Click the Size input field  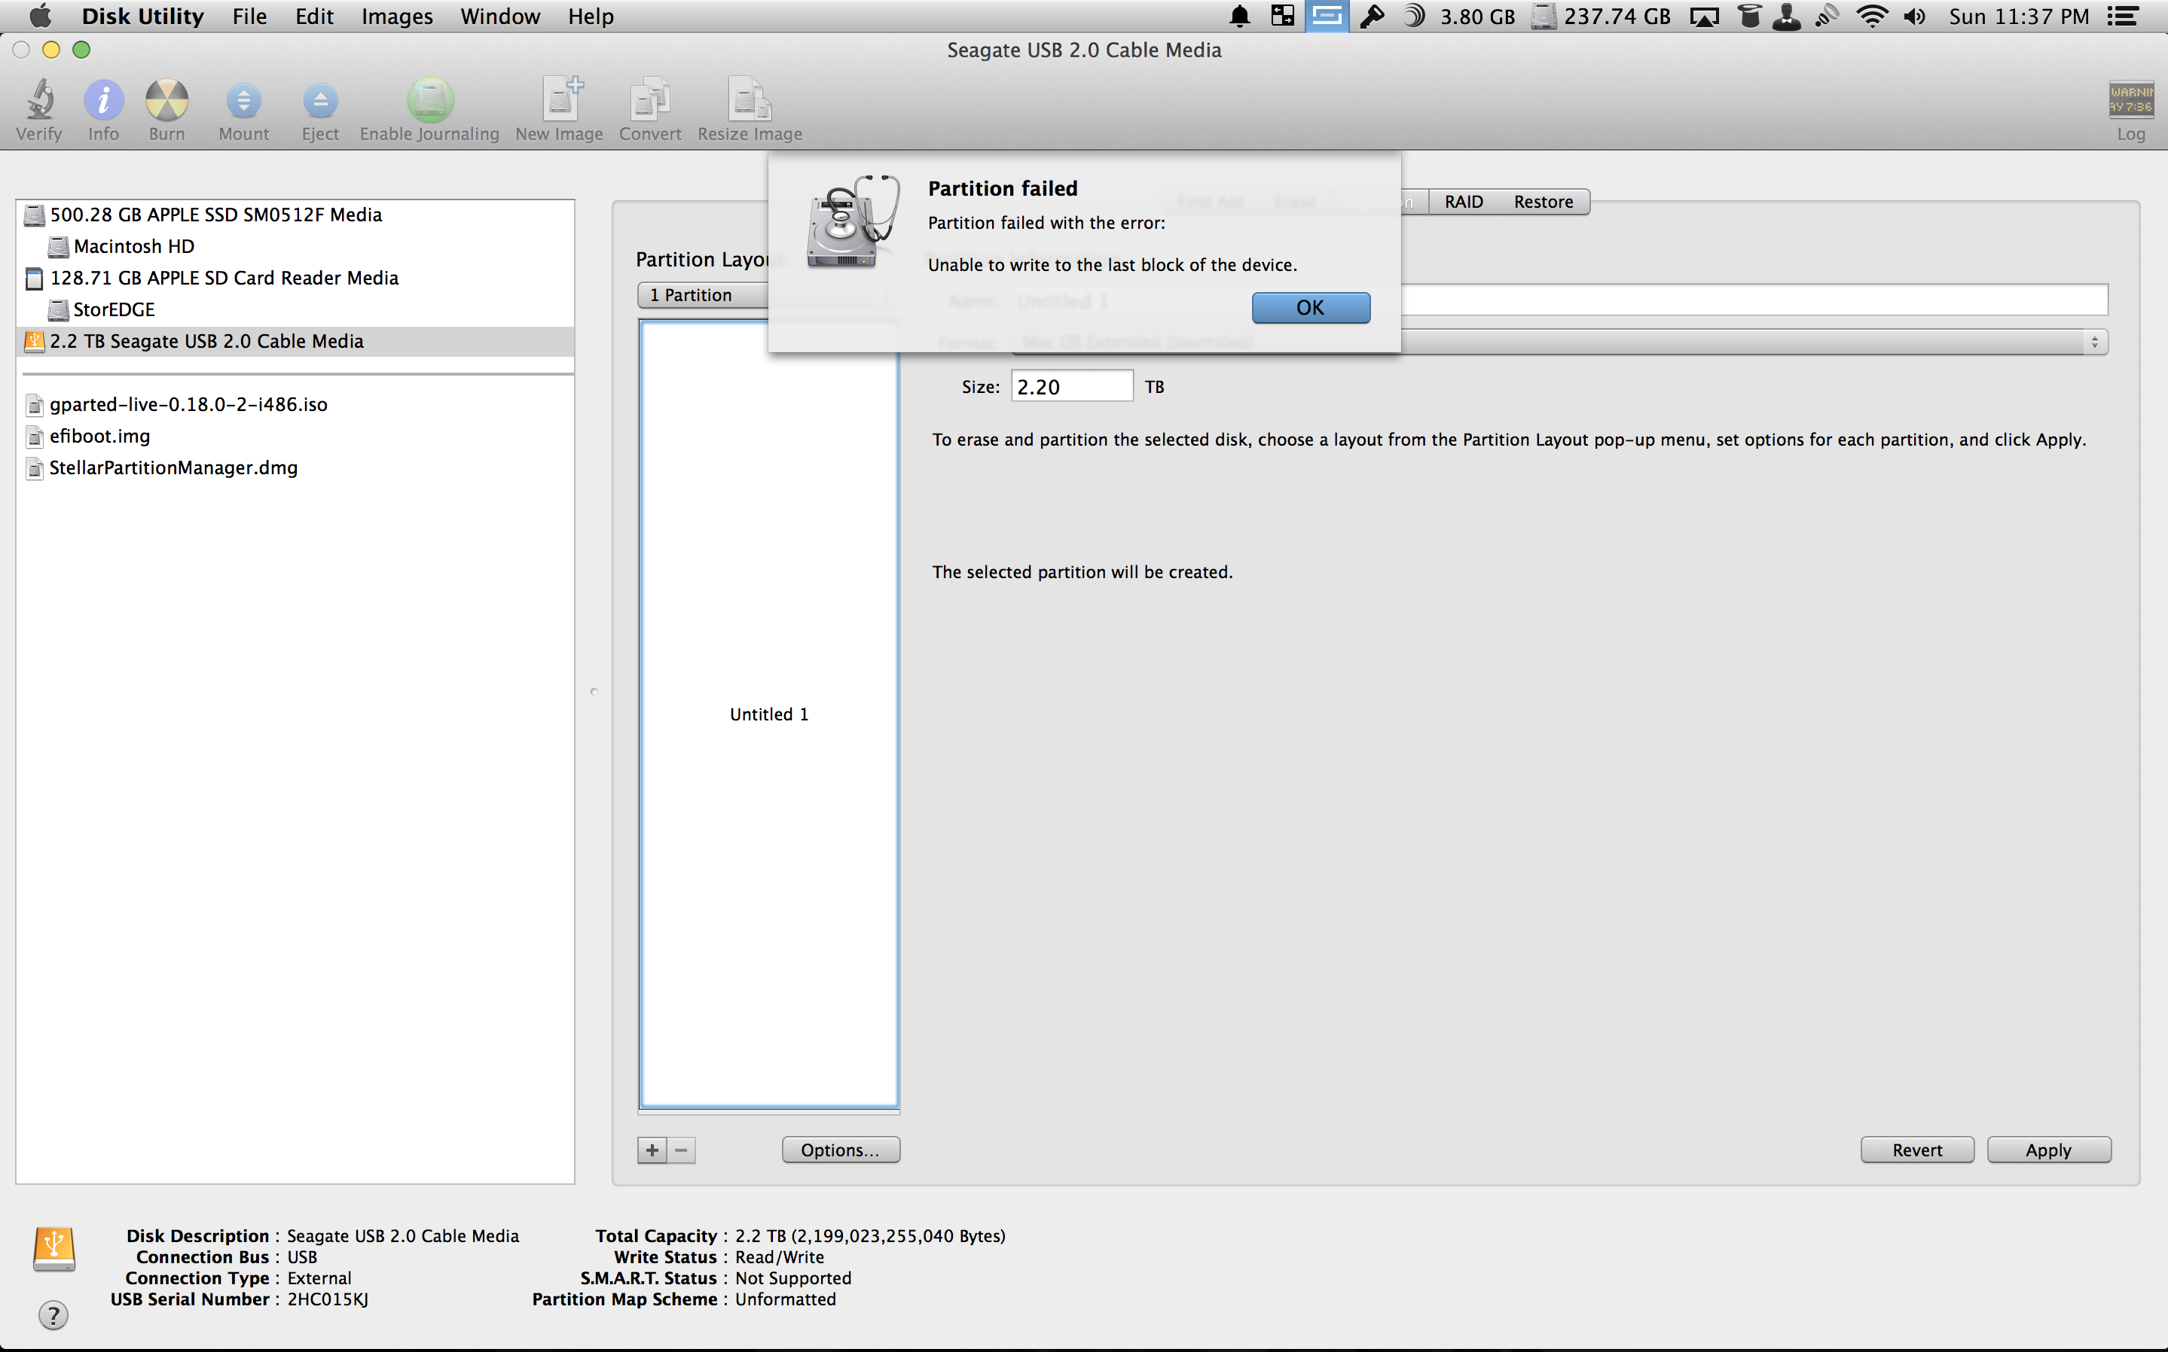point(1071,387)
